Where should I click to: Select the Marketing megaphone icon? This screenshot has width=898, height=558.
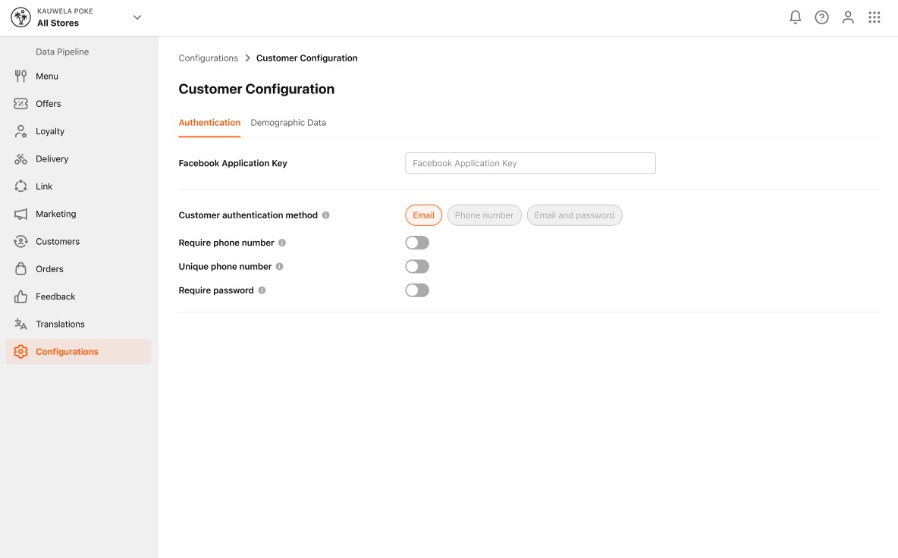pyautogui.click(x=20, y=214)
